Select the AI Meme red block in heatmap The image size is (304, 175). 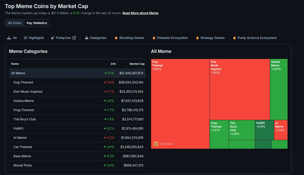pyautogui.click(x=281, y=130)
